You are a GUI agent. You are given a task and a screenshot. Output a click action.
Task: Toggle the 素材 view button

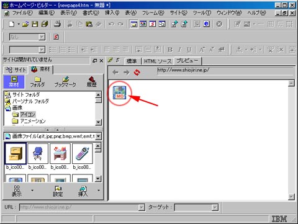14,82
